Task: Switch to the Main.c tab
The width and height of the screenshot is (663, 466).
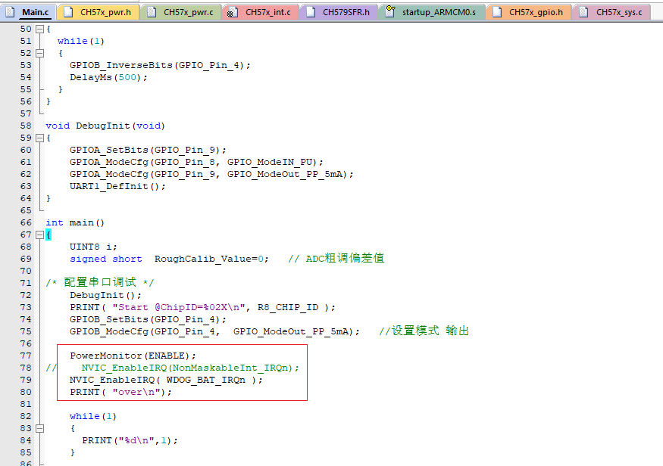Action: (x=35, y=12)
